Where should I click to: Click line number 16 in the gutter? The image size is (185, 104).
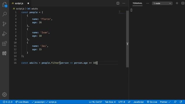point(15,63)
